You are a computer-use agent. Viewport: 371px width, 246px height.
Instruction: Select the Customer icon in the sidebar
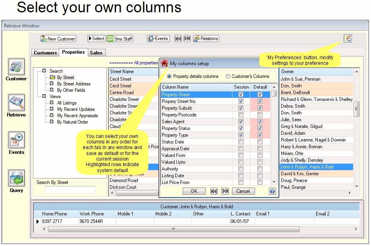[16, 67]
